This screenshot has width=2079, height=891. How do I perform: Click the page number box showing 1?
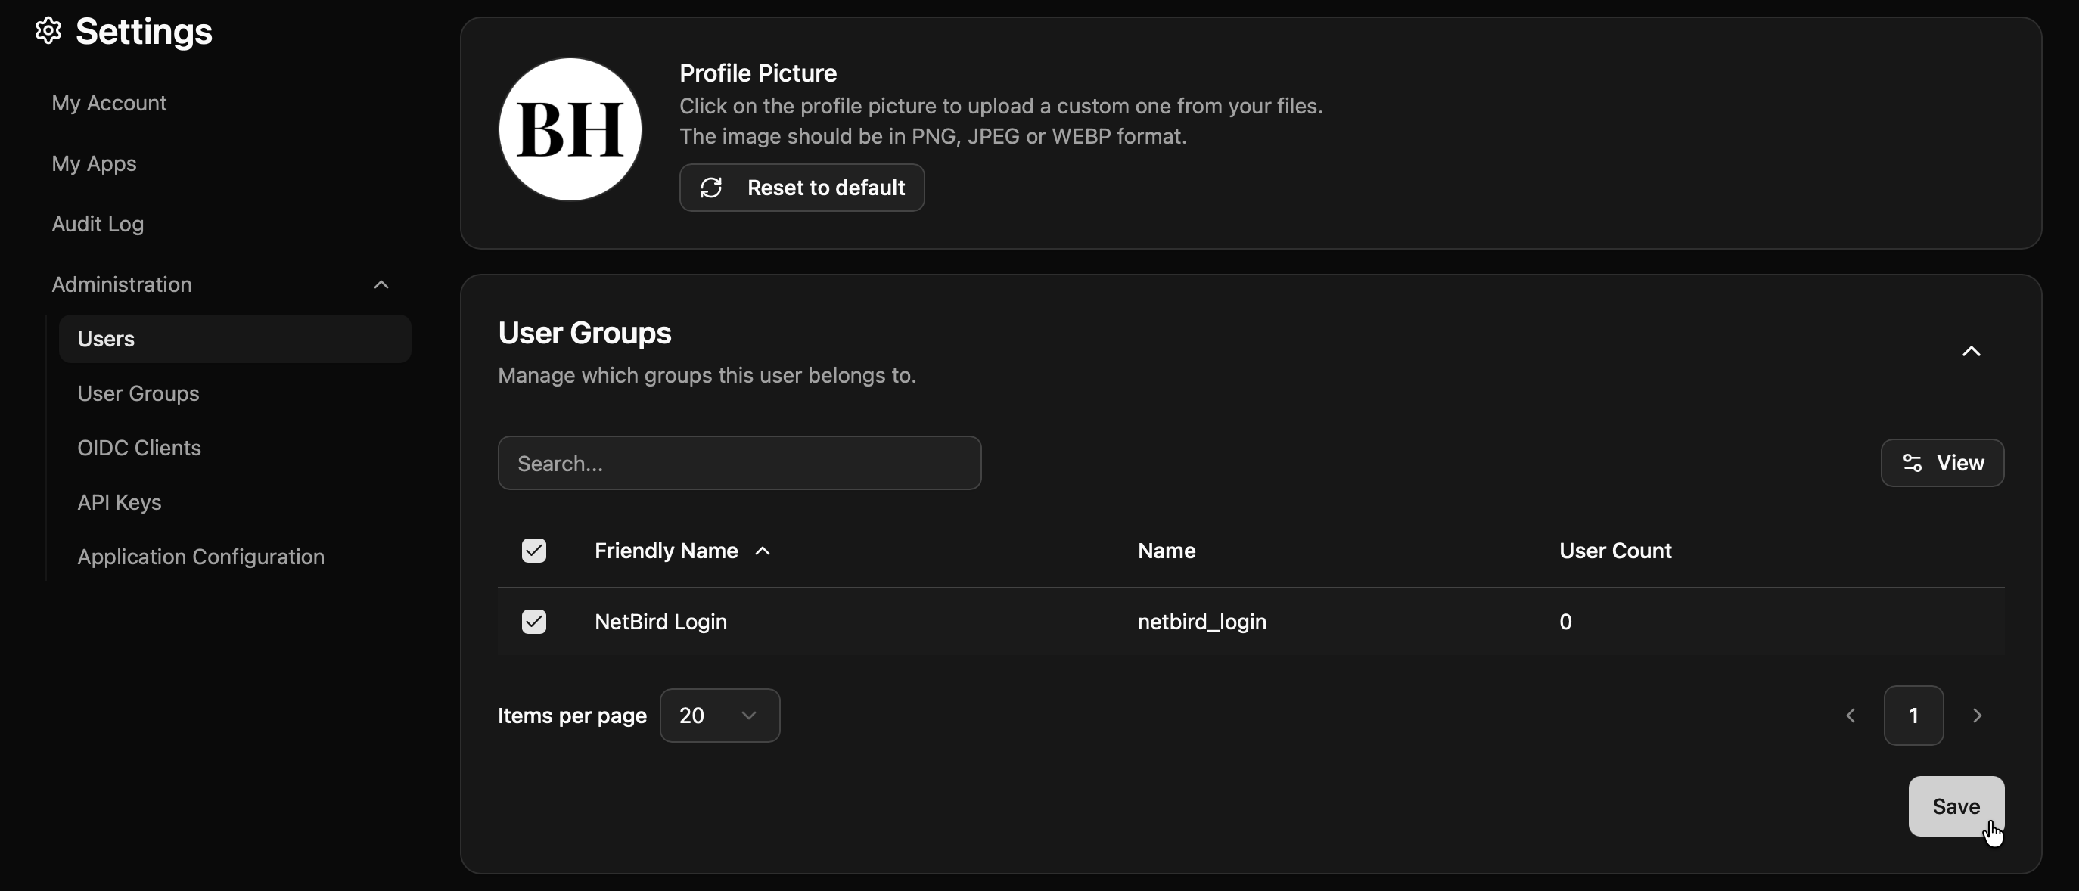pos(1913,715)
